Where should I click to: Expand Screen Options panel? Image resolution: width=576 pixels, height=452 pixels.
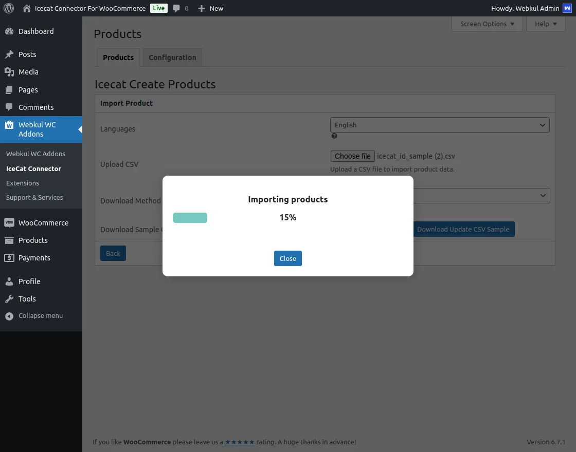click(487, 24)
